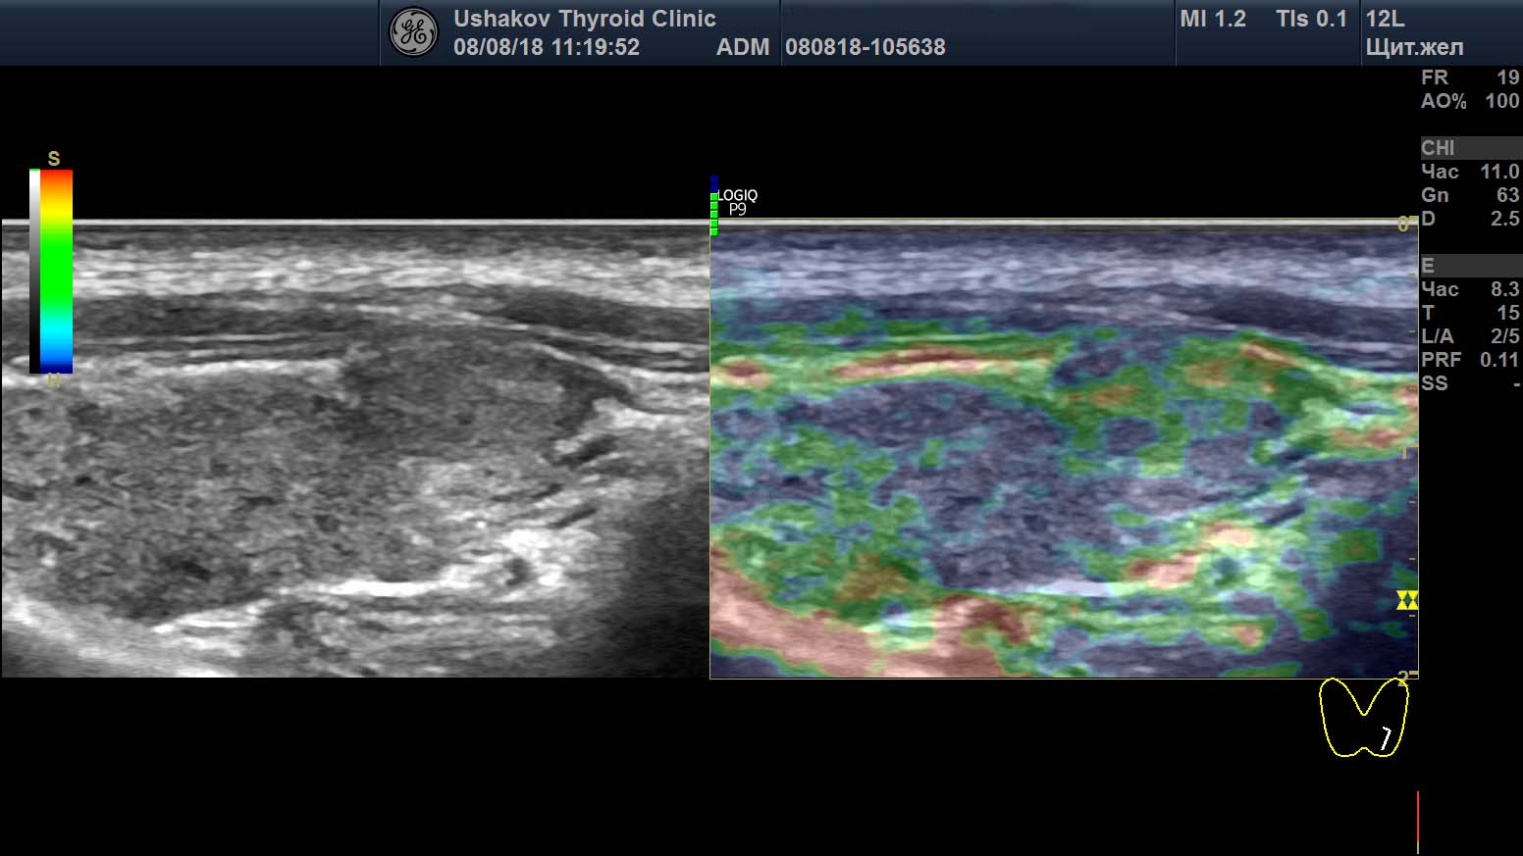Click the yellow focal zone marker on depth scale
Image resolution: width=1523 pixels, height=856 pixels.
click(1407, 600)
